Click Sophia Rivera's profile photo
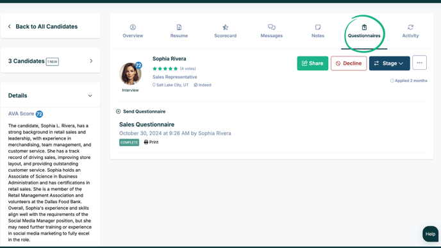 point(130,74)
